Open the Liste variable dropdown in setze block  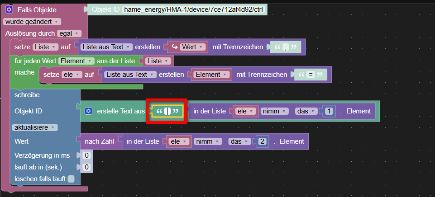(46, 47)
